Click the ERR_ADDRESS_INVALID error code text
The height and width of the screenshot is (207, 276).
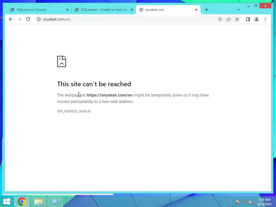click(x=74, y=111)
